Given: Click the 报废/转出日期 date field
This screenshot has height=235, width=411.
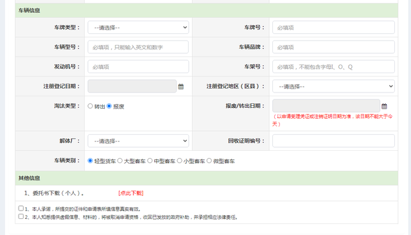Looking at the screenshot, I should 326,106.
